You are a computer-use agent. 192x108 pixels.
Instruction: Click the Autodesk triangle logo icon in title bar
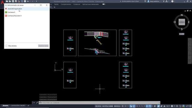pos(166,1)
